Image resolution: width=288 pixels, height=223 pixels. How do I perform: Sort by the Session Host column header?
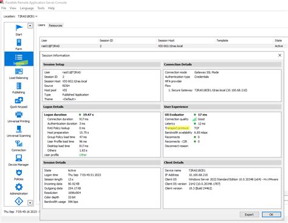click(166, 41)
